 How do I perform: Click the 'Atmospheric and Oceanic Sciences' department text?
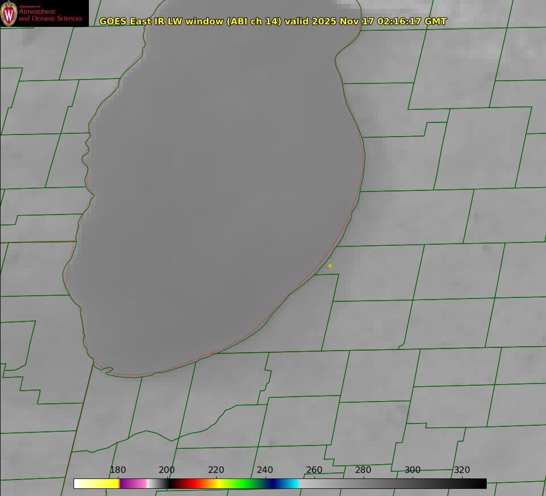50,15
